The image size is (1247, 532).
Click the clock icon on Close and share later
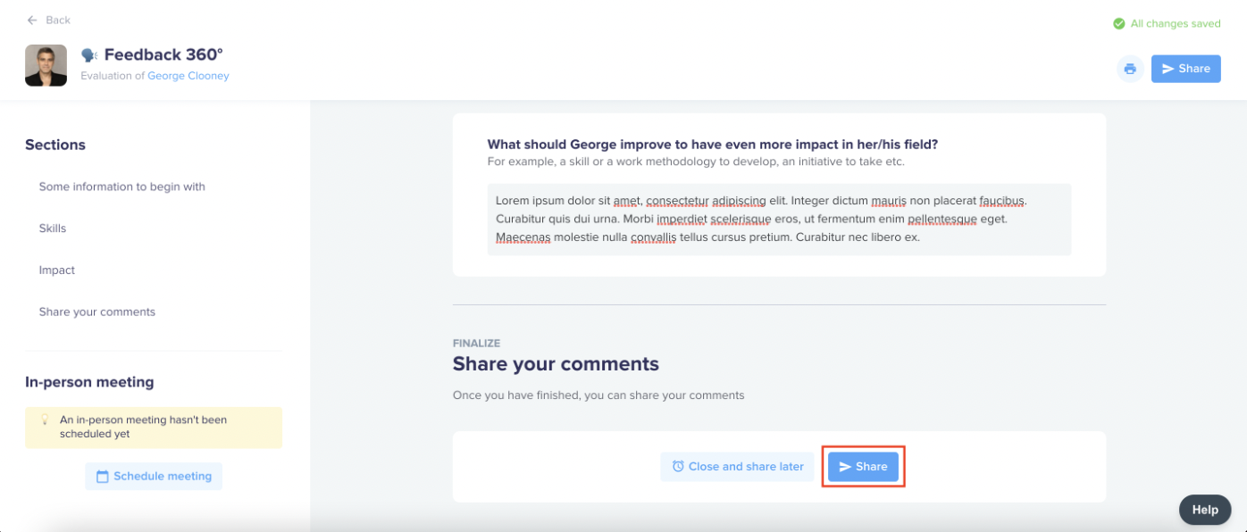pyautogui.click(x=678, y=466)
